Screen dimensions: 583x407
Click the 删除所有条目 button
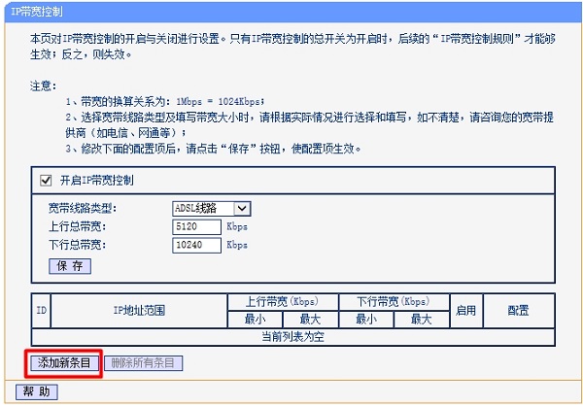144,363
